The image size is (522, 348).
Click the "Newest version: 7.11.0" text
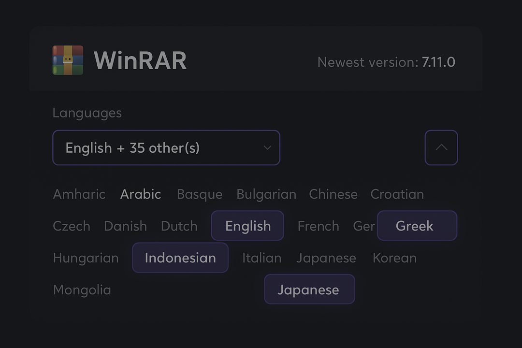tap(386, 62)
